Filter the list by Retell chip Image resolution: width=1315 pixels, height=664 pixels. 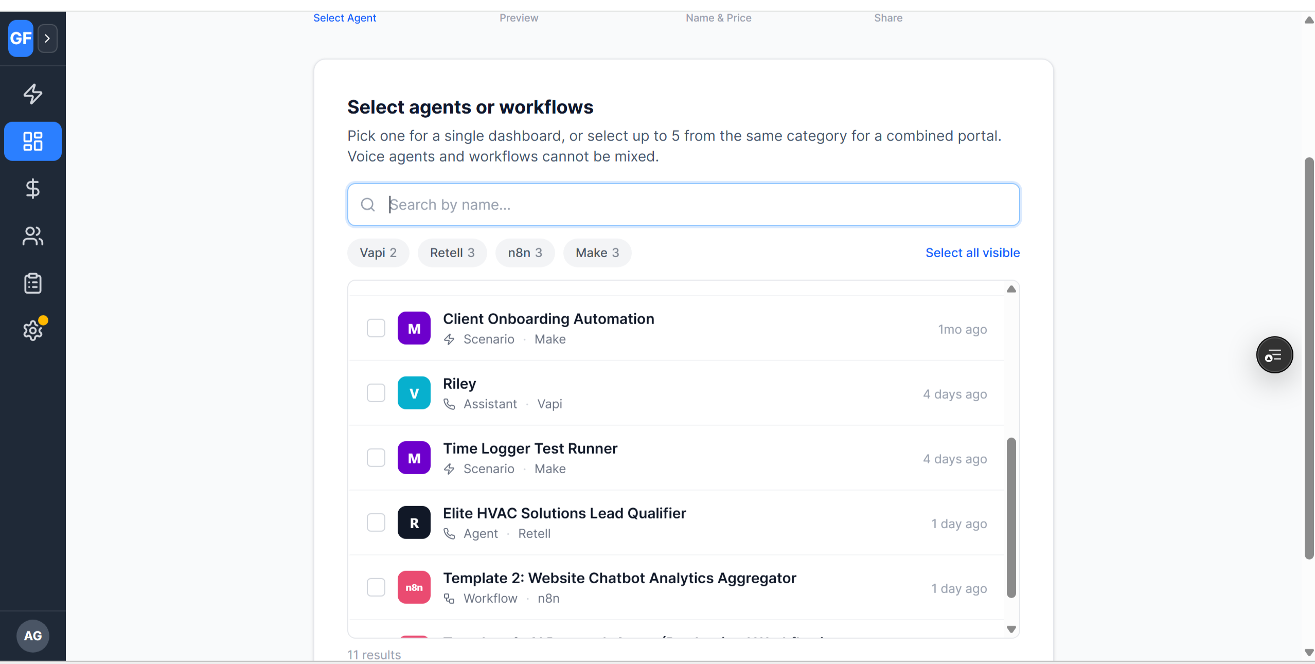452,253
